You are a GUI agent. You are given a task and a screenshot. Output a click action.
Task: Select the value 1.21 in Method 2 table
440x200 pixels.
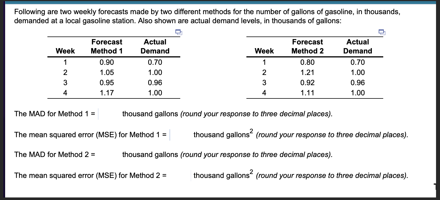307,73
